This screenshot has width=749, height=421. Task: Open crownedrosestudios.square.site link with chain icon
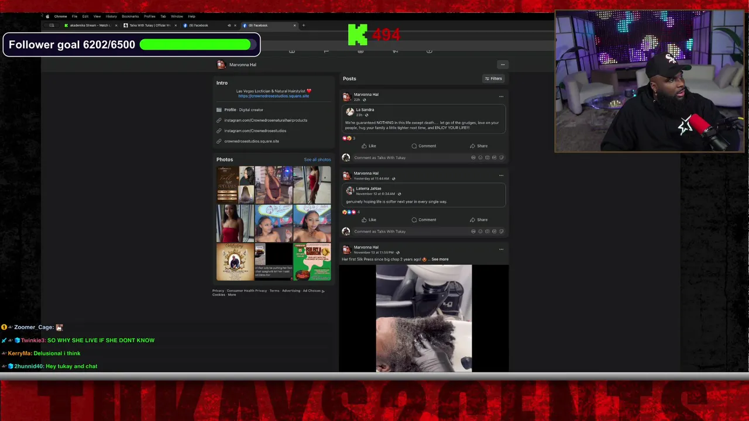click(252, 142)
